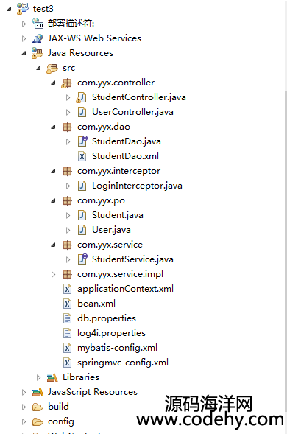Image resolution: width=287 pixels, height=434 pixels.
Task: Collapse the com.yyx.service package
Action: [53, 245]
